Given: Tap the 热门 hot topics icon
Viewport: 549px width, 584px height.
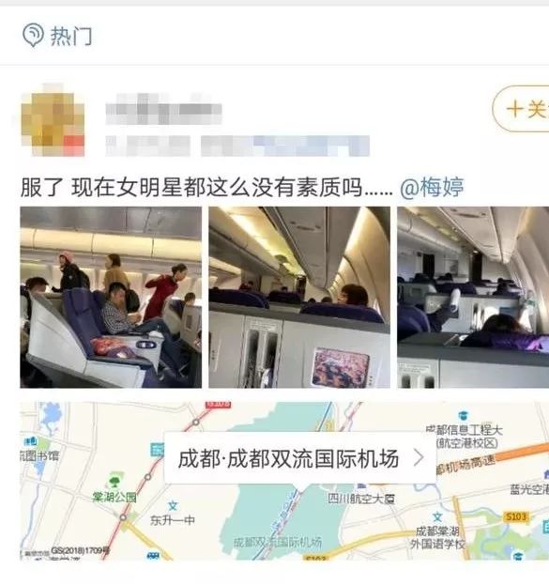Looking at the screenshot, I should click(33, 35).
